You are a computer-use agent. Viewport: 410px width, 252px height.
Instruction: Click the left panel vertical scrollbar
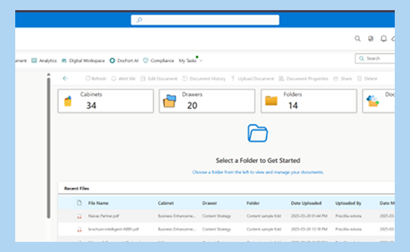coord(48,148)
